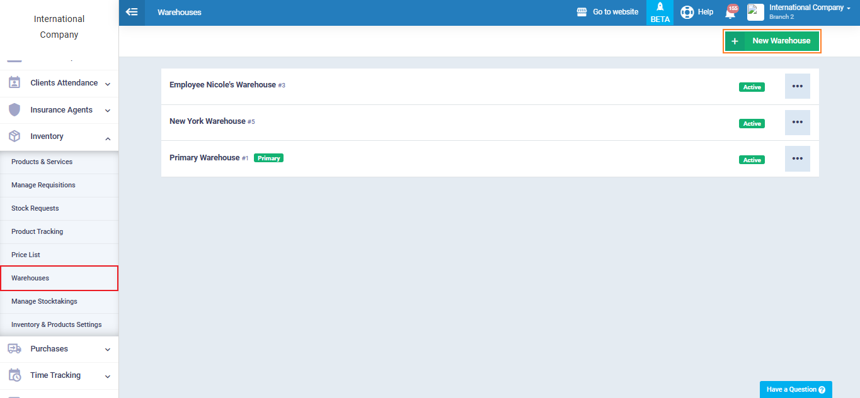860x398 pixels.
Task: Expand the Insurance Agents menu chevron
Action: (x=108, y=111)
